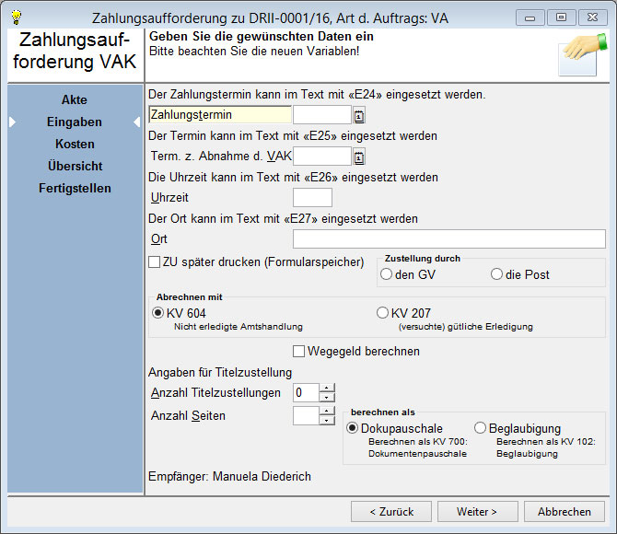Check Wegegeld berechnen option
The height and width of the screenshot is (534, 617).
(x=298, y=351)
